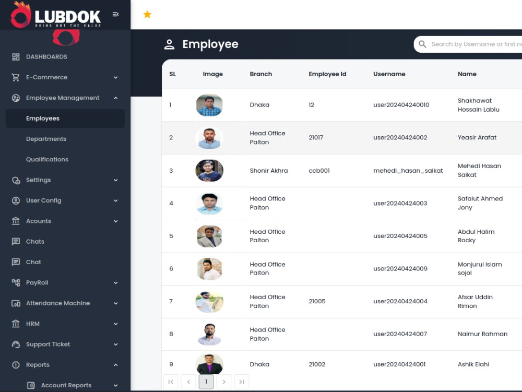This screenshot has width=522, height=392.
Task: Select page 1 pagination button
Action: pos(206,382)
